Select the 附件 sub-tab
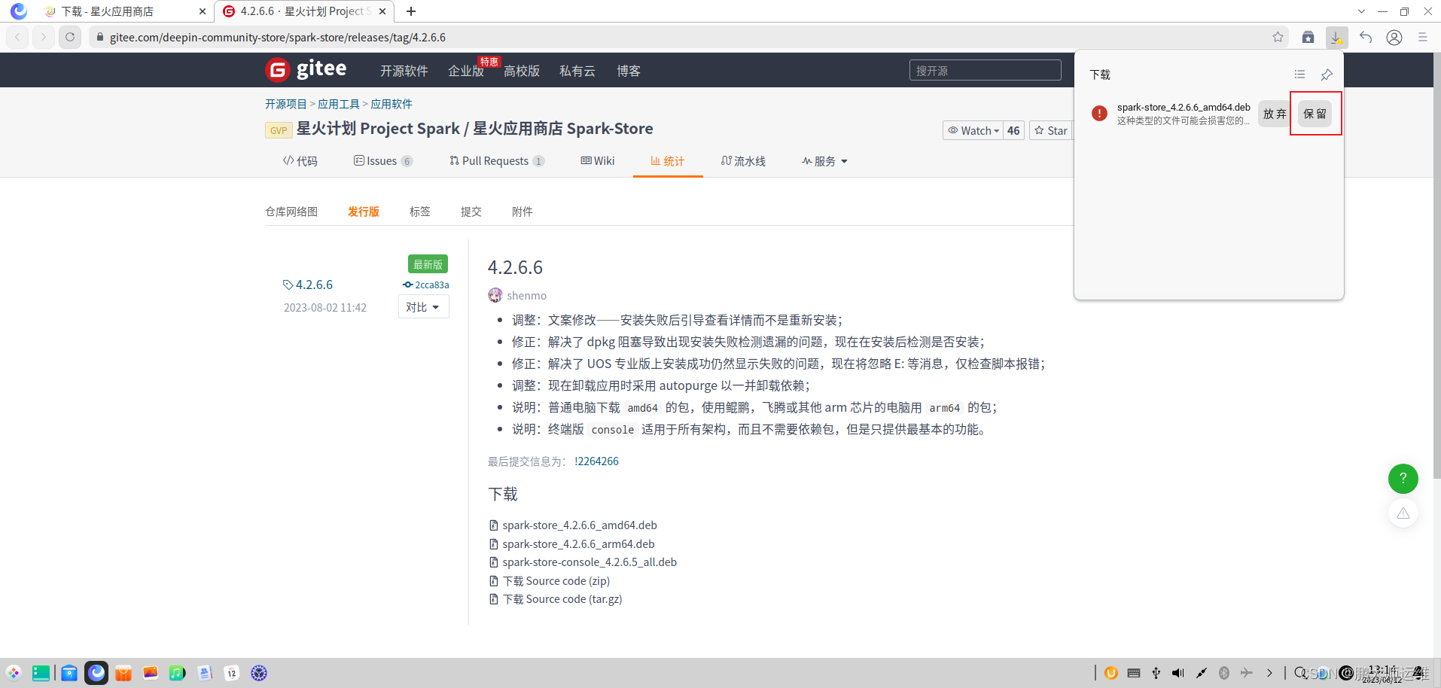The height and width of the screenshot is (688, 1441). [522, 212]
